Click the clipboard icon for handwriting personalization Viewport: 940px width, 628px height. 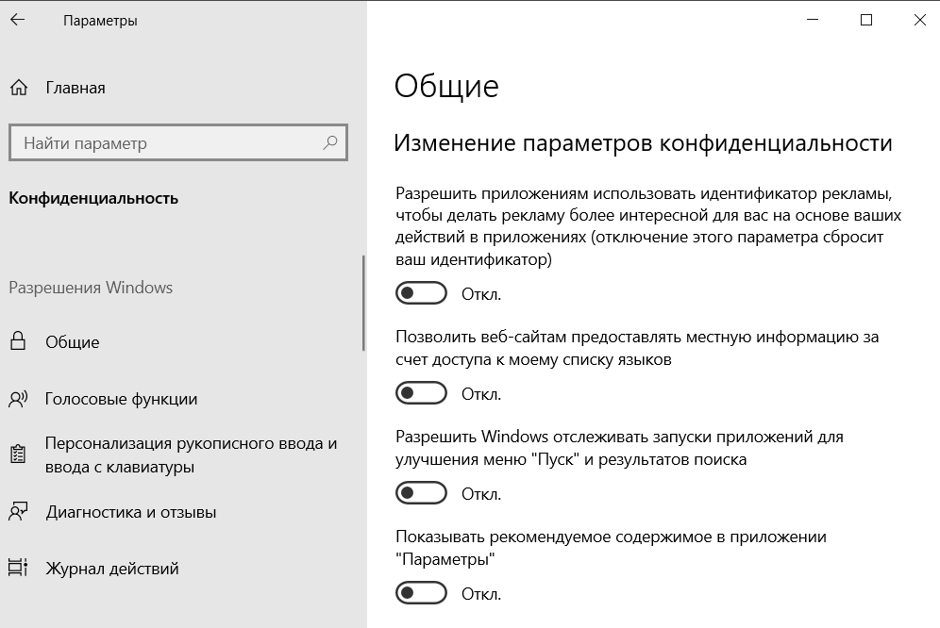(18, 454)
